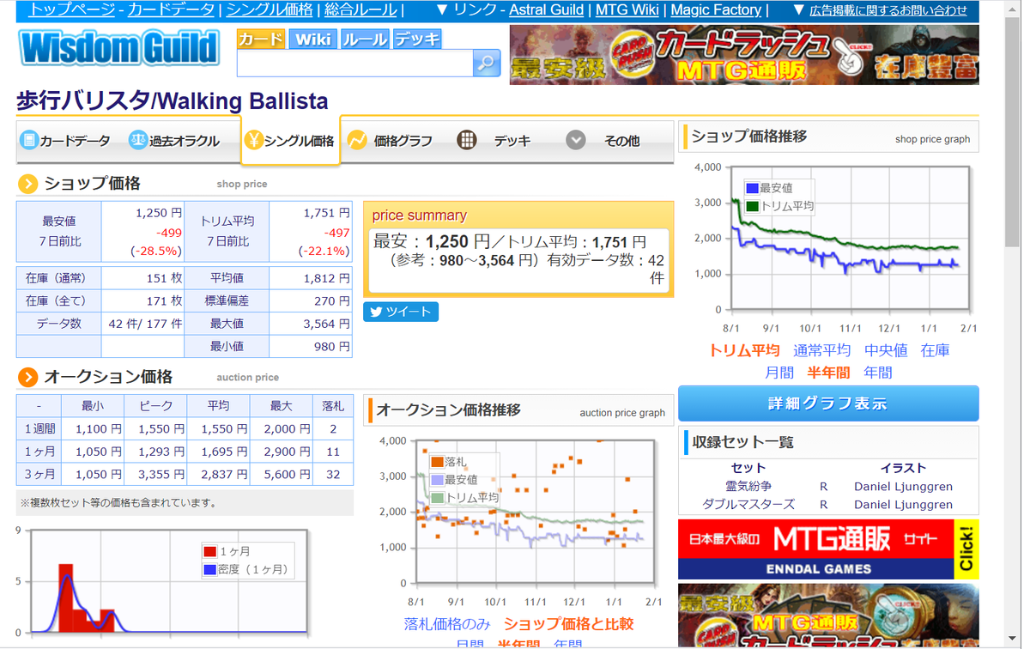Image resolution: width=1030 pixels, height=649 pixels.
Task: Click the shop price history chart
Action: click(x=851, y=238)
